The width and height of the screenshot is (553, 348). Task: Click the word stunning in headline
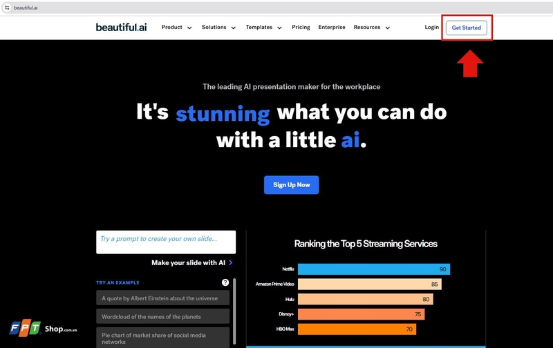tap(223, 114)
